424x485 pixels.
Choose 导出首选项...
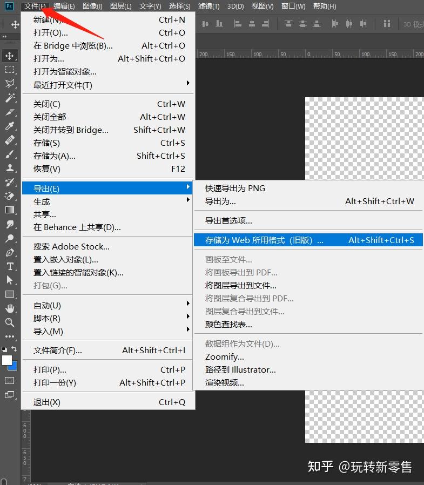[x=308, y=221]
